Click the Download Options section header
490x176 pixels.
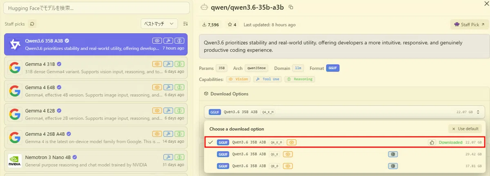click(226, 94)
